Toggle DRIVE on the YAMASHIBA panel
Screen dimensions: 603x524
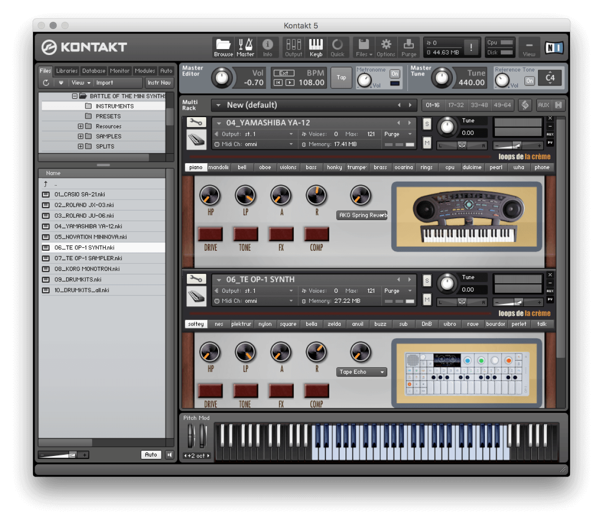(211, 234)
